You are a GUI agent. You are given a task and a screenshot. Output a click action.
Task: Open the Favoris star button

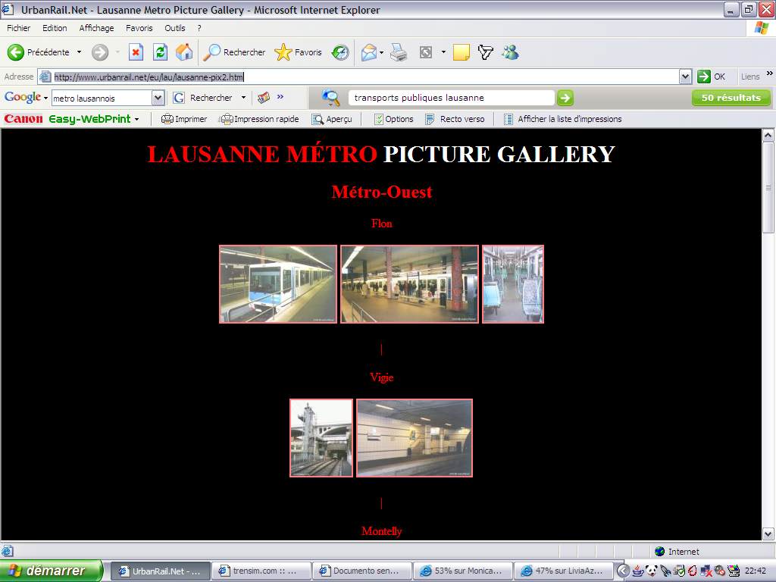tap(298, 52)
